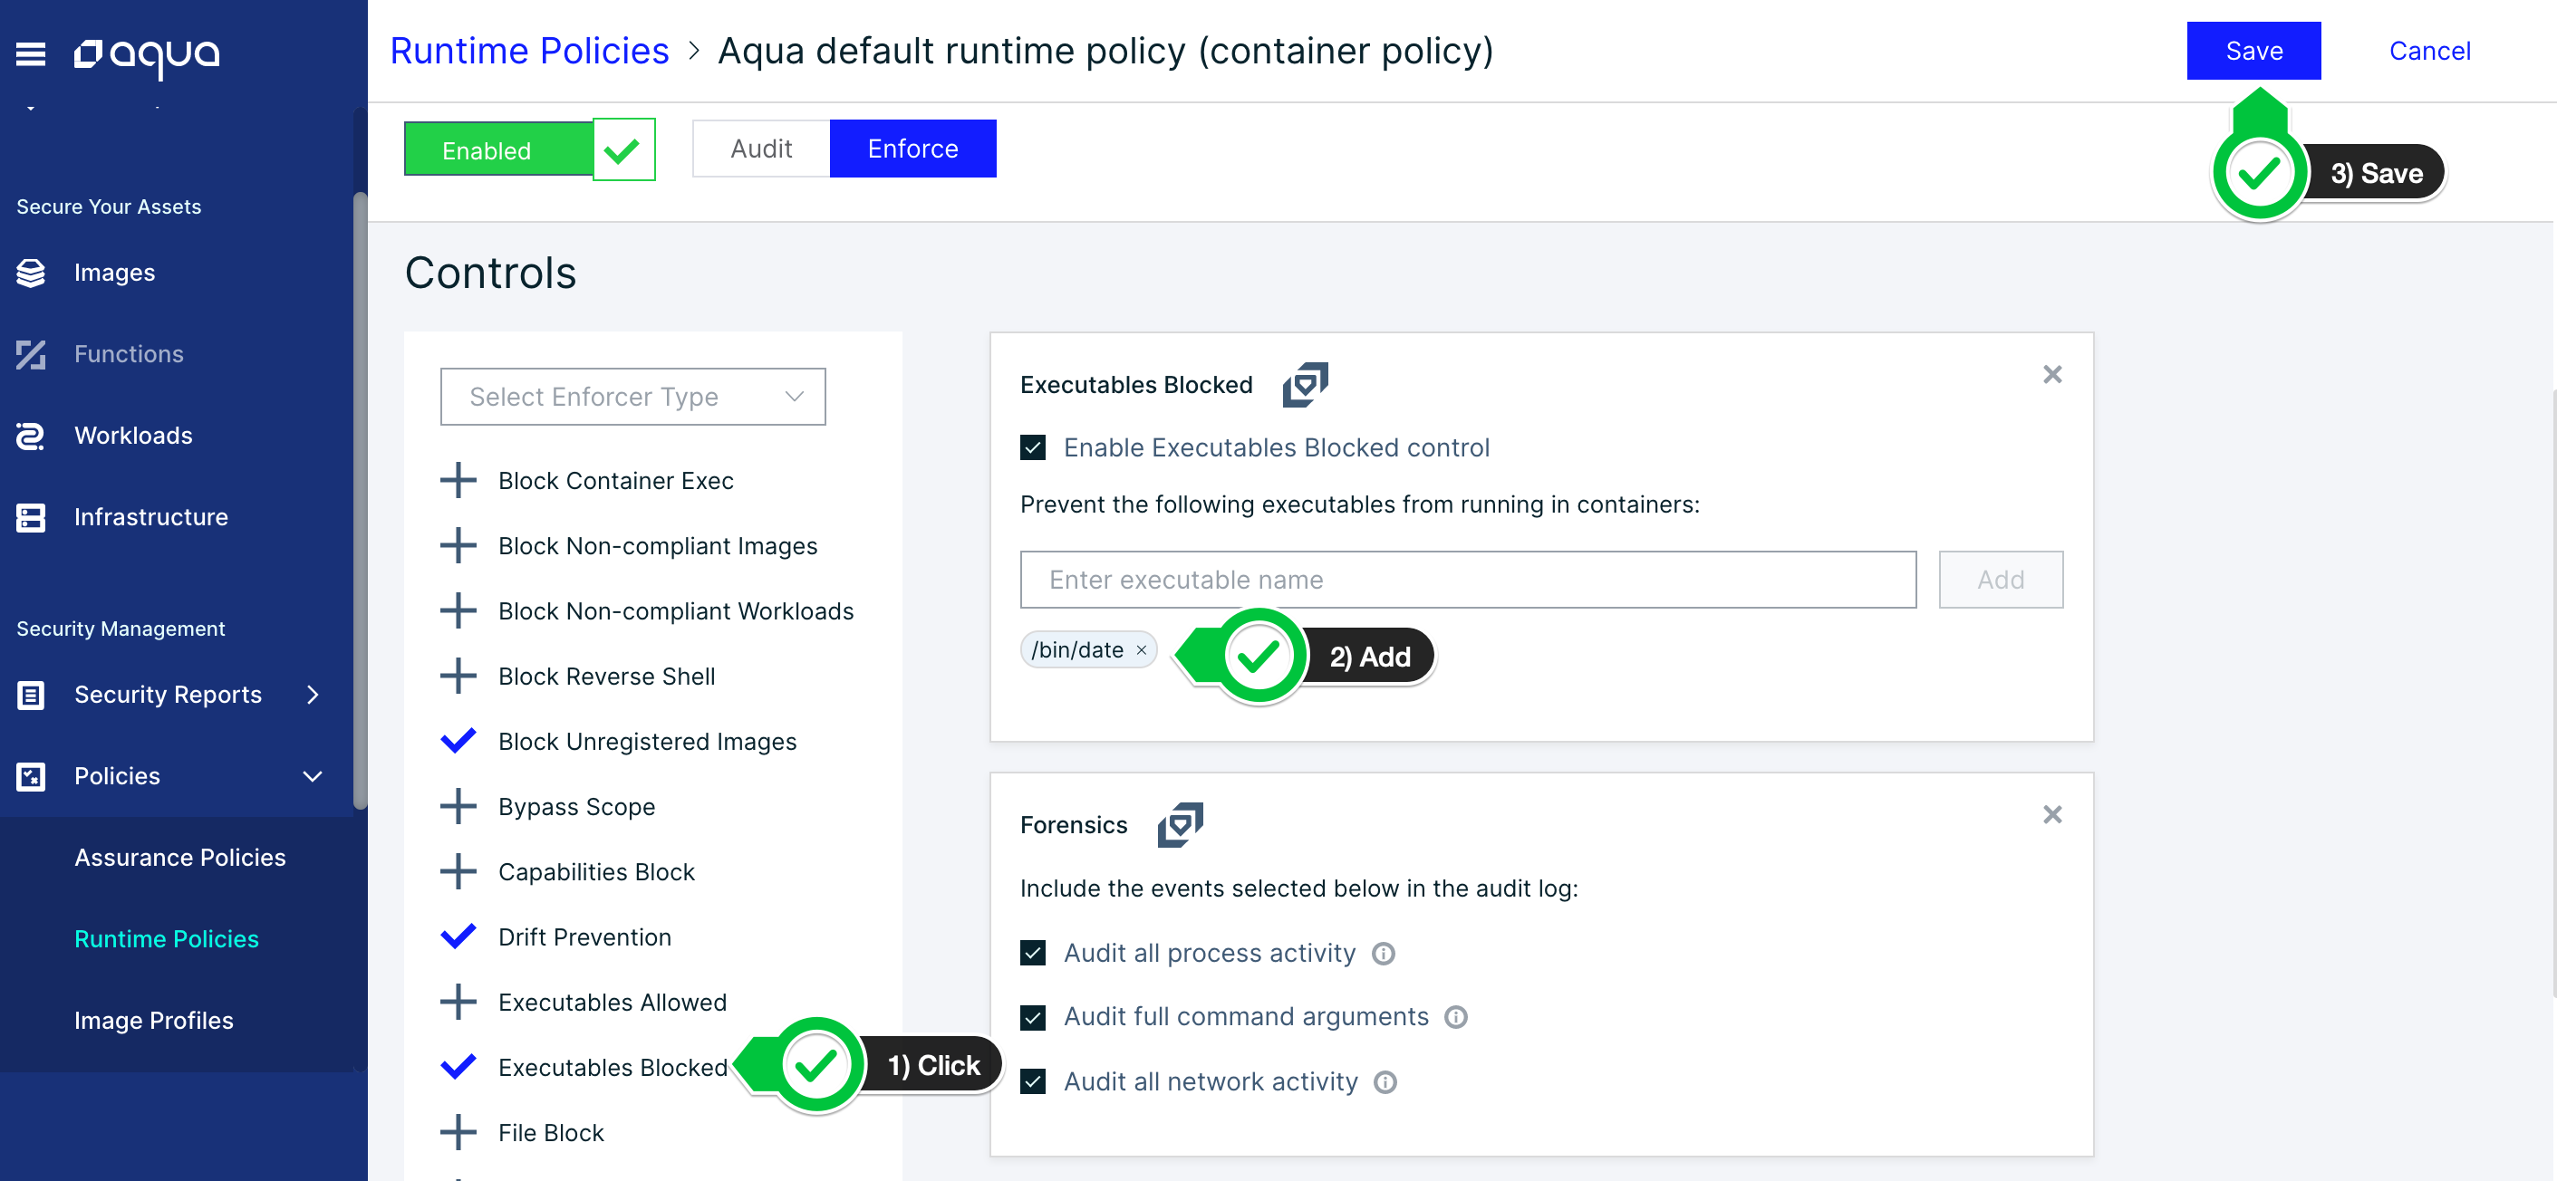Viewport: 2557px width, 1181px height.
Task: Click info icon next to Audit all network activity
Action: point(1385,1081)
